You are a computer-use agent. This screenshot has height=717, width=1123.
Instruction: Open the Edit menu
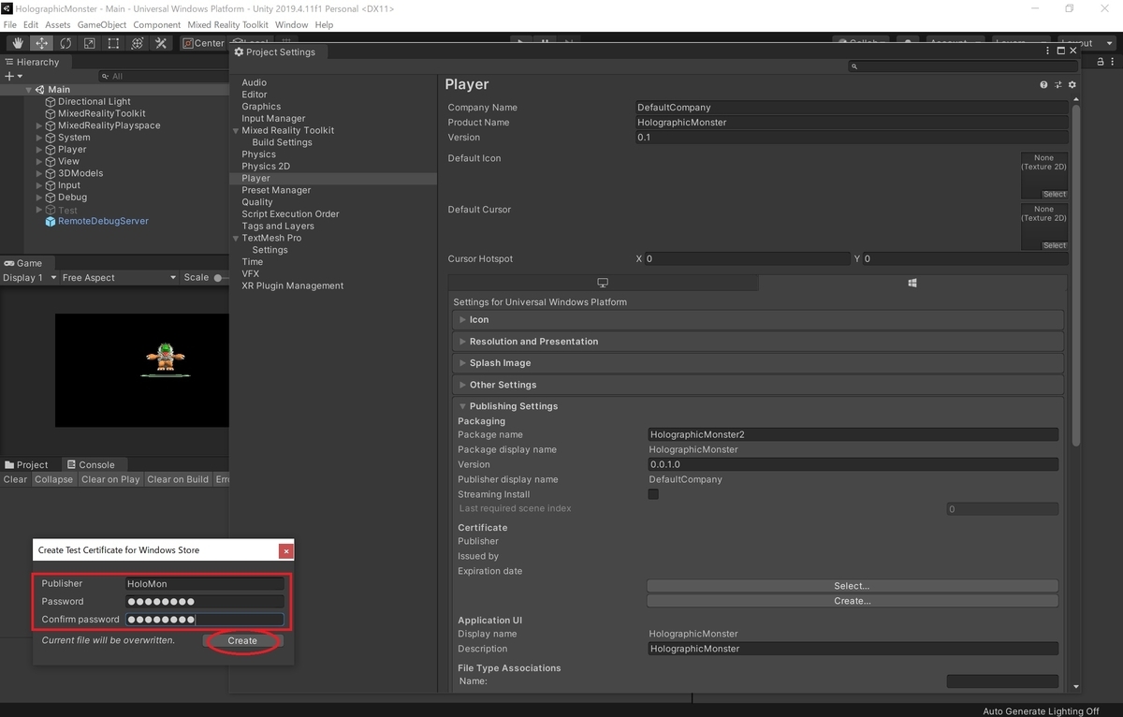pyautogui.click(x=31, y=24)
